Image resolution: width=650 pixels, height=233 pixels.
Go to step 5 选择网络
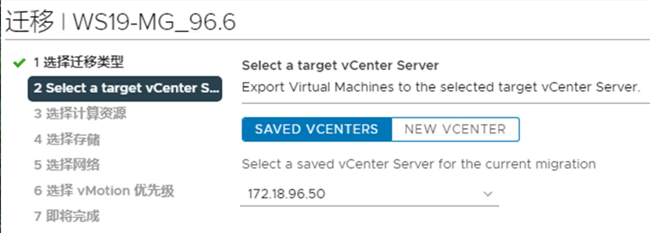tap(67, 165)
